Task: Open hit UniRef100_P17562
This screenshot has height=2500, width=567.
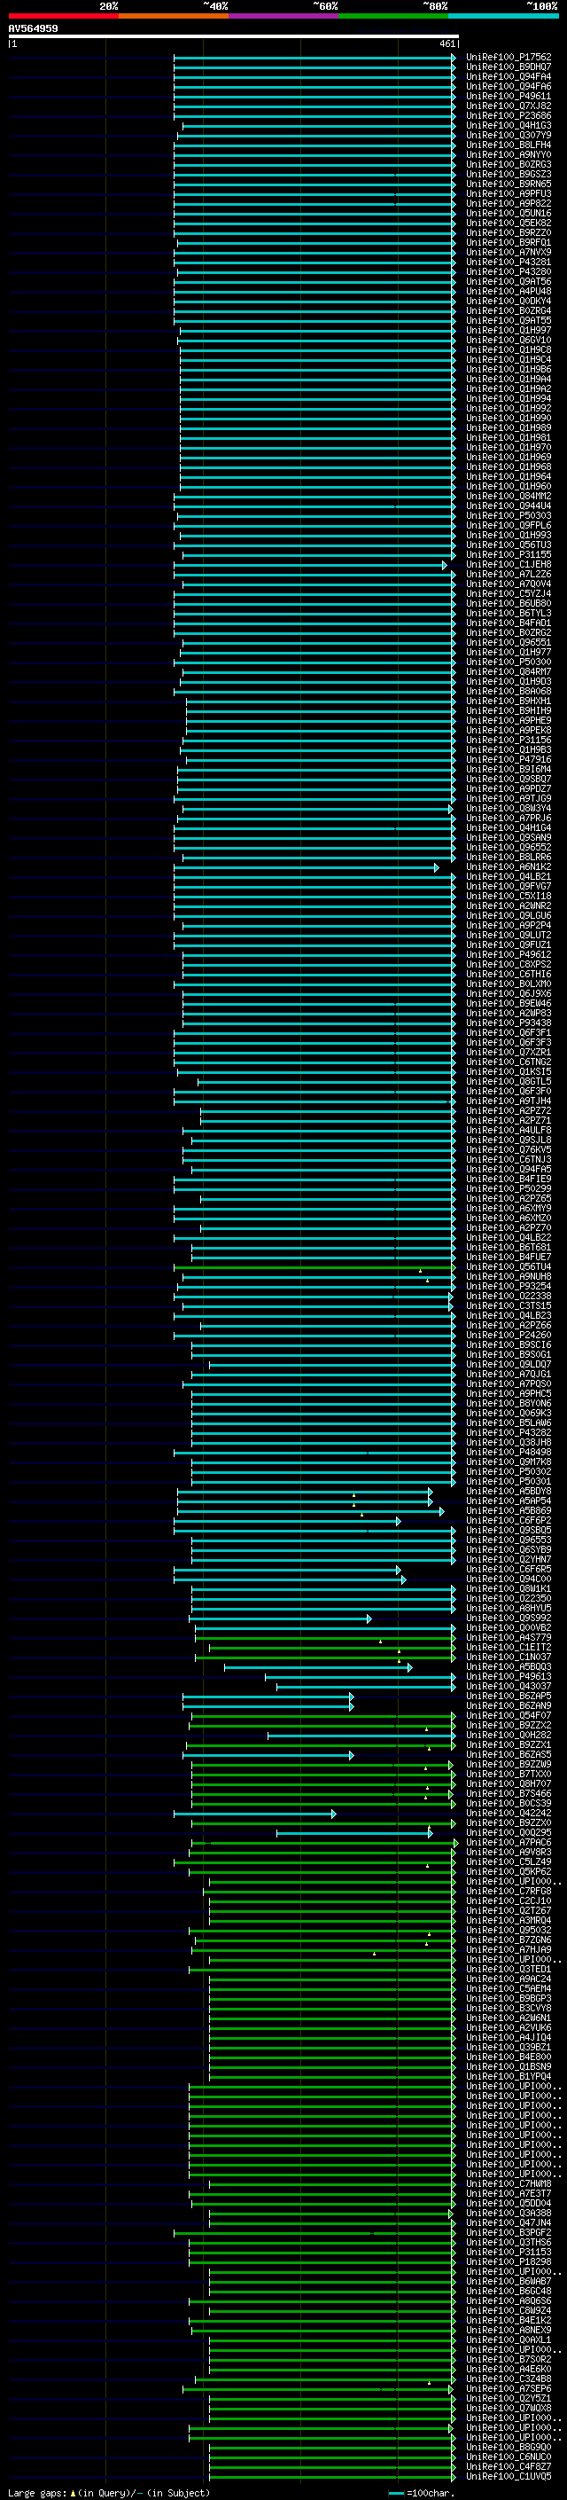Action: pos(508,58)
